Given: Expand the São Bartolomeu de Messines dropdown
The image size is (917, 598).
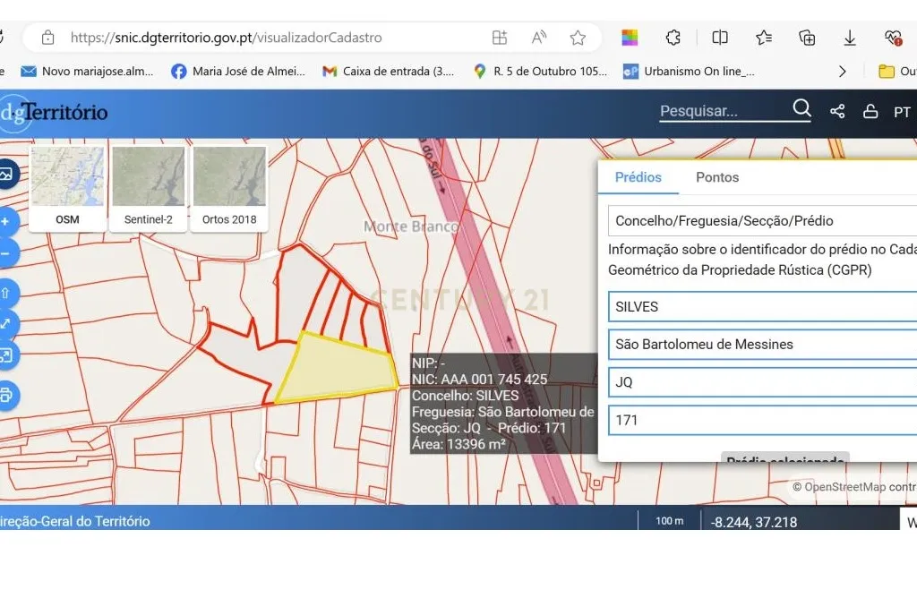Looking at the screenshot, I should click(x=761, y=344).
